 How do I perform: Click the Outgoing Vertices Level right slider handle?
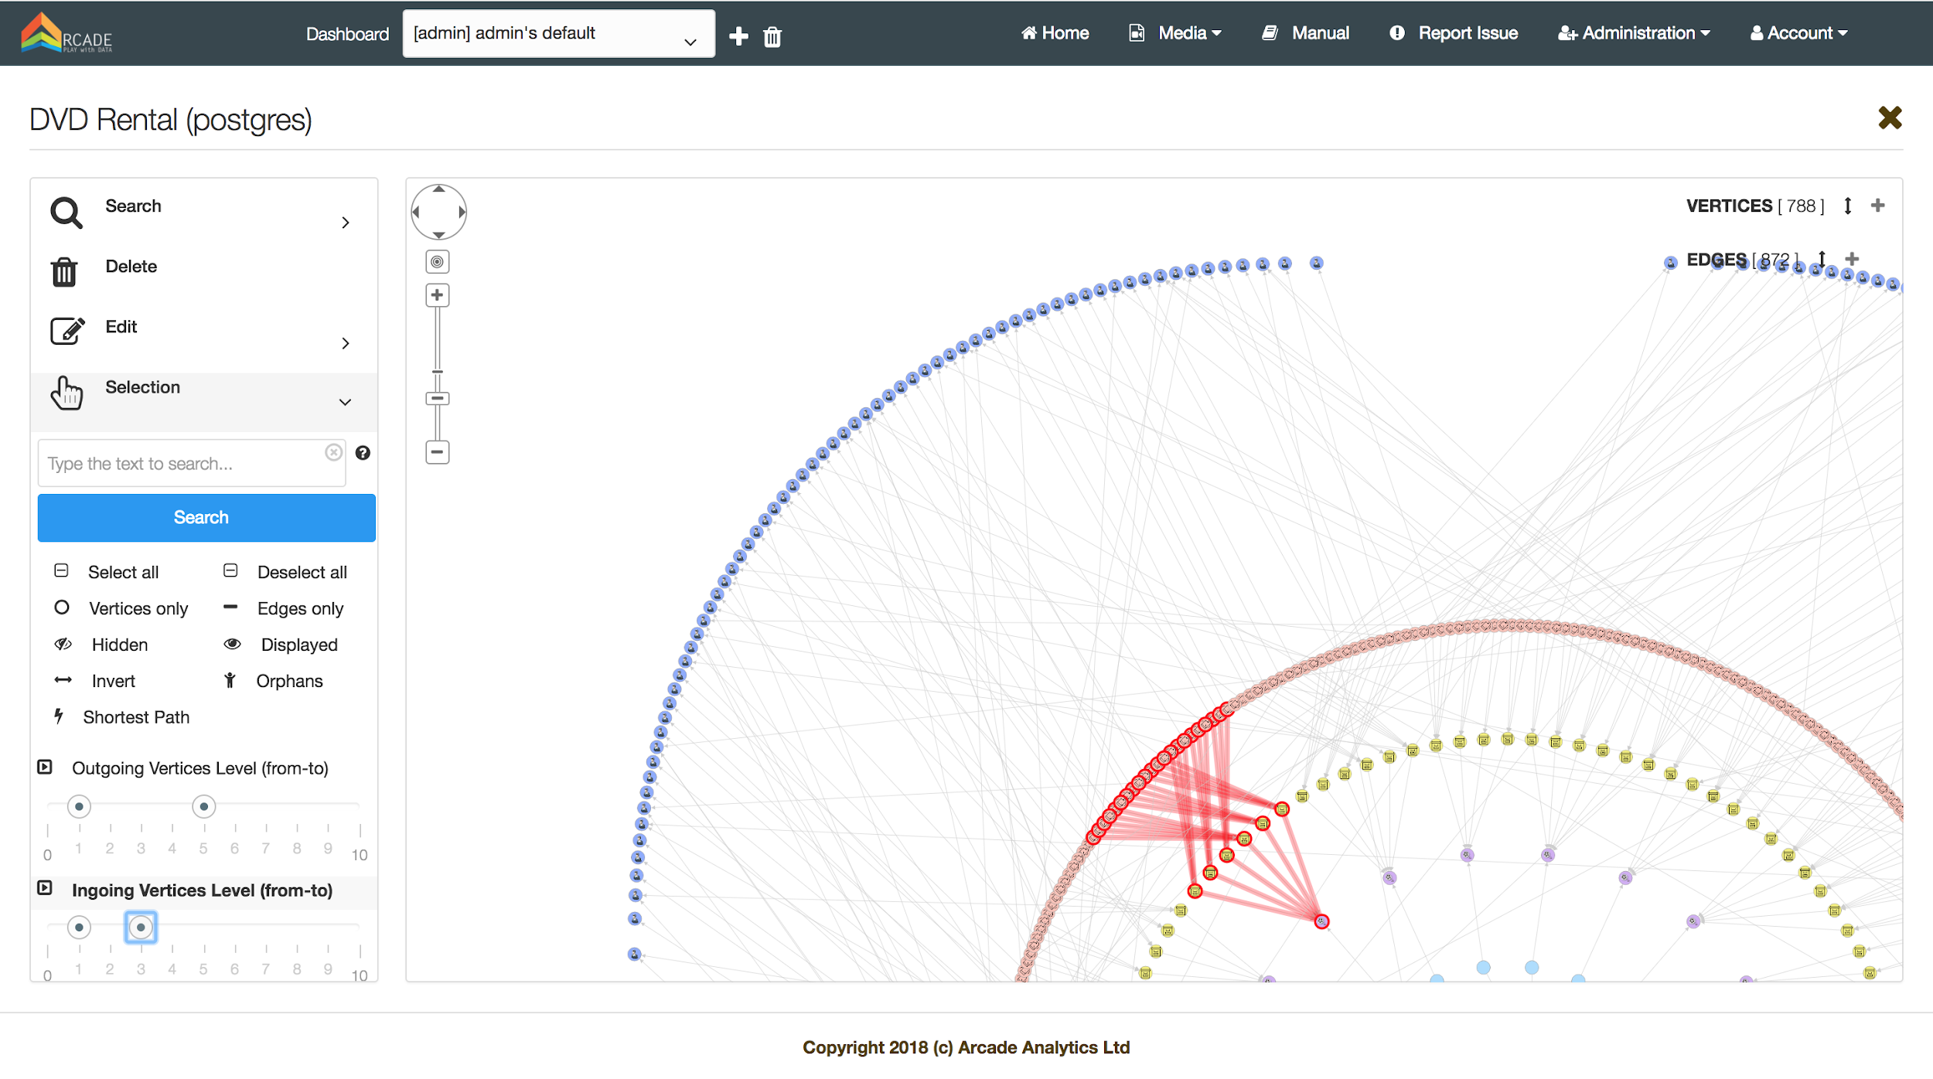point(203,807)
